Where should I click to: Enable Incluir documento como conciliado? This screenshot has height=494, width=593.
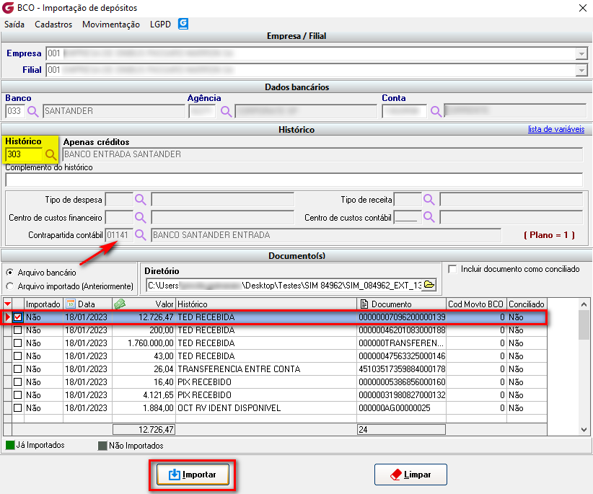tap(452, 269)
